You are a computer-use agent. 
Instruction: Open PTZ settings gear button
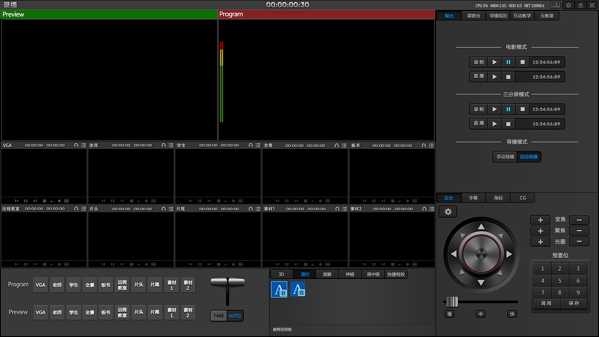pos(448,212)
